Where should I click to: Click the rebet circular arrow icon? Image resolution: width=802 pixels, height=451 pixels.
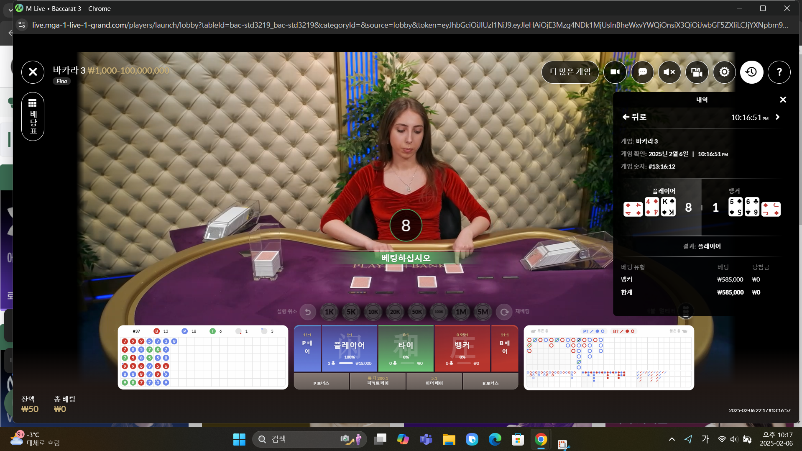(504, 312)
